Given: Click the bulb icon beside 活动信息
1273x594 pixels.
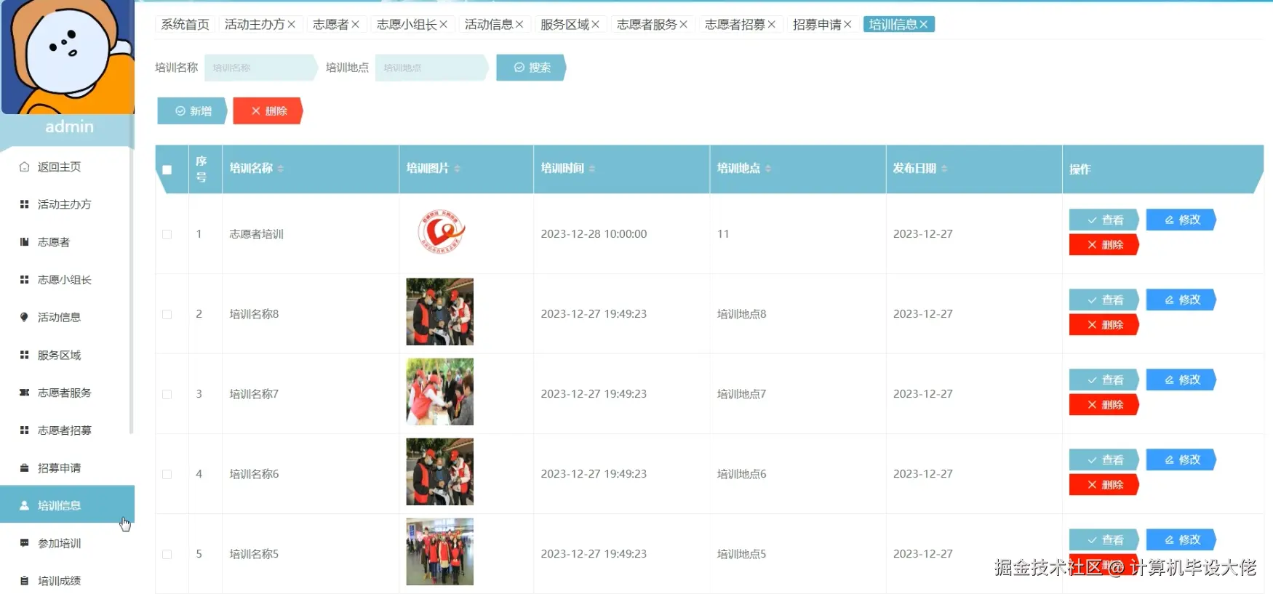Looking at the screenshot, I should point(24,317).
